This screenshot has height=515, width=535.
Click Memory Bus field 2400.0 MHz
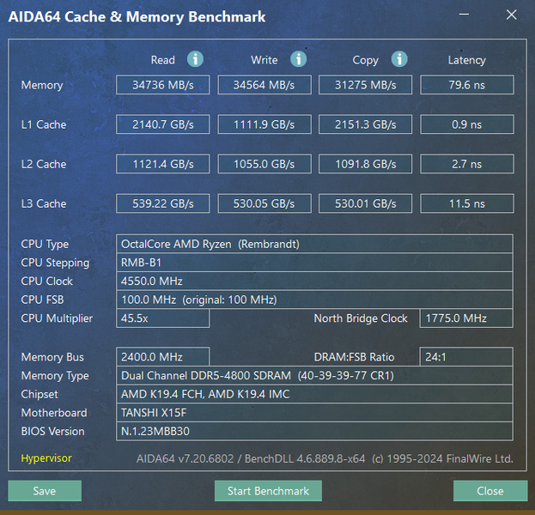[163, 357]
